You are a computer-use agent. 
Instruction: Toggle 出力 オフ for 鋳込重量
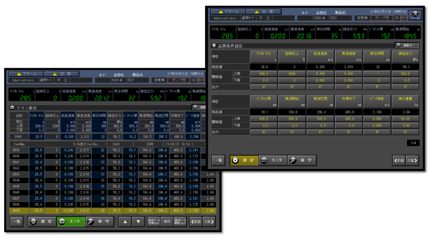pos(406,132)
